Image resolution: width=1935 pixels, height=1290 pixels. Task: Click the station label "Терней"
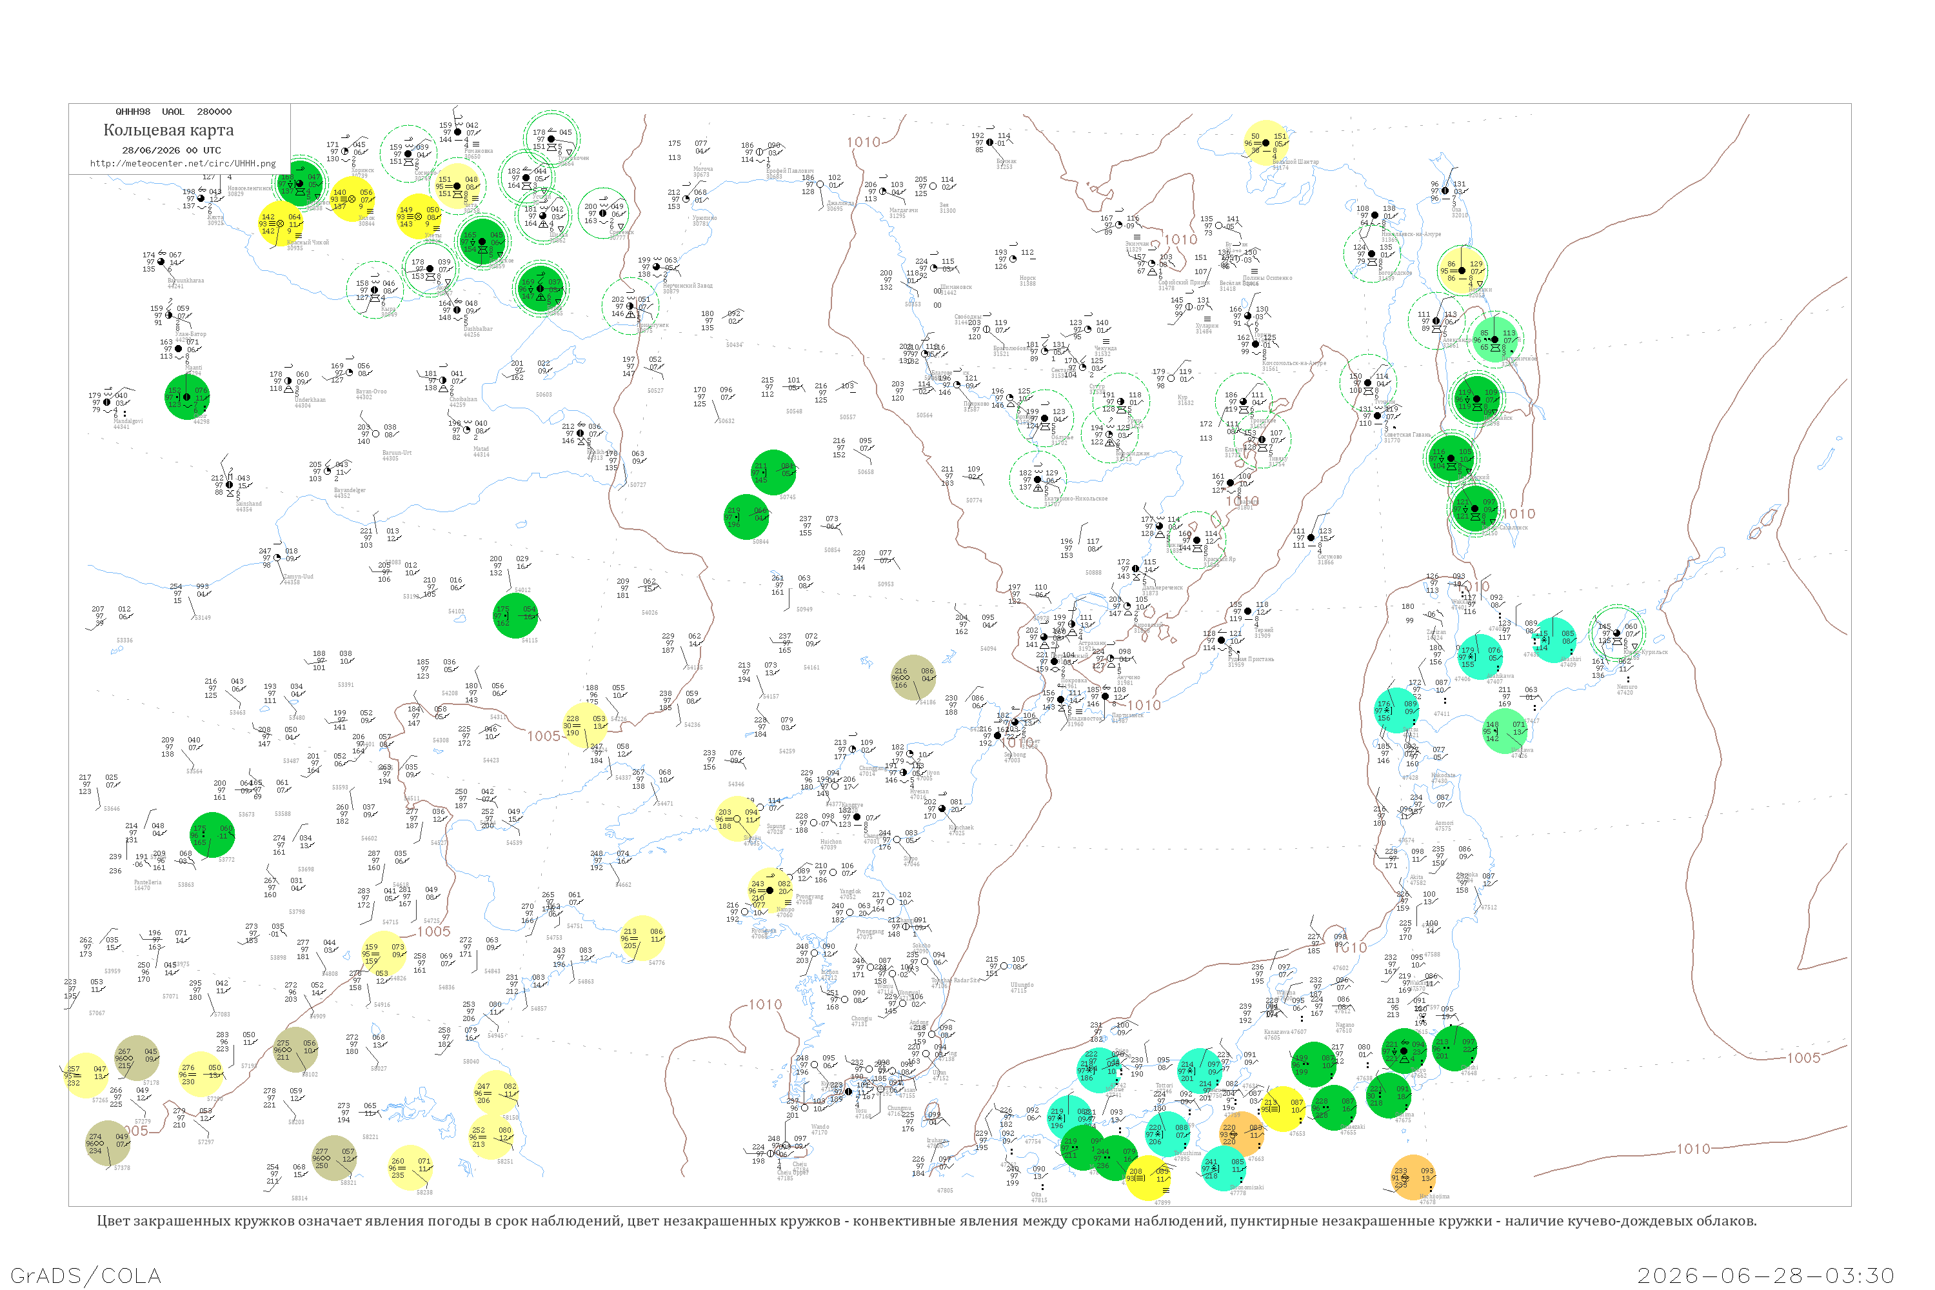click(1264, 630)
